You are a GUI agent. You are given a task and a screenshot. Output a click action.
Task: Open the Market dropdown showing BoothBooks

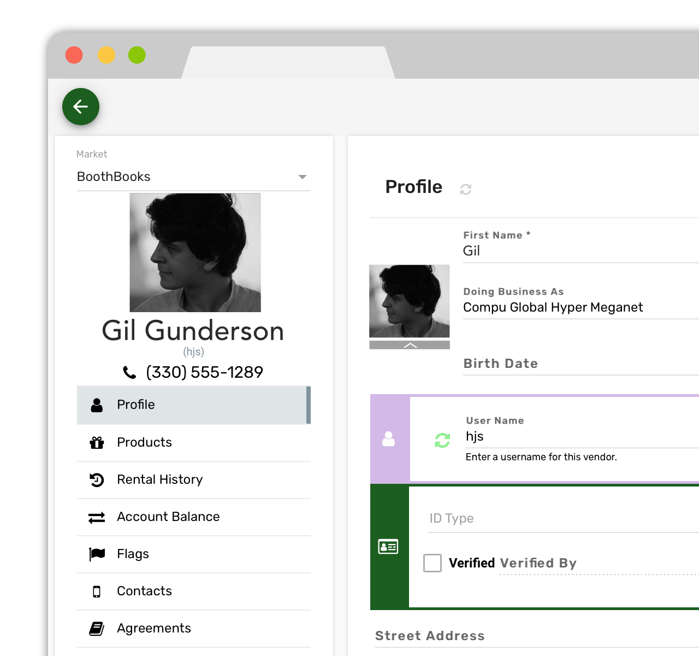click(x=194, y=177)
